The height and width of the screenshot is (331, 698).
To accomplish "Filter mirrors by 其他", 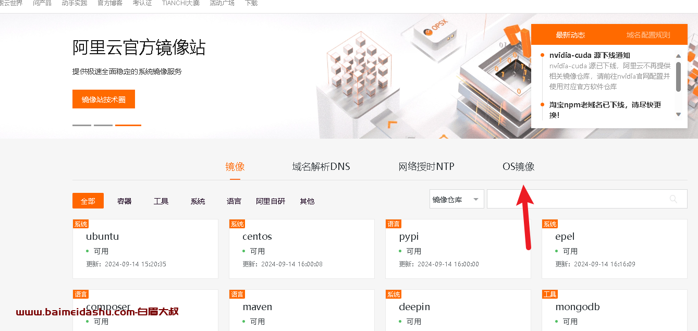I will coord(307,201).
